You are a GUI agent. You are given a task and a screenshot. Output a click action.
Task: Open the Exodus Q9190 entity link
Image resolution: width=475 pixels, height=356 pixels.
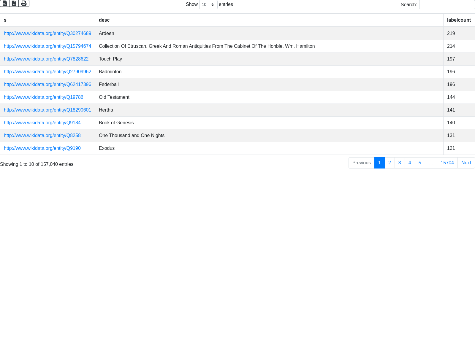[42, 148]
